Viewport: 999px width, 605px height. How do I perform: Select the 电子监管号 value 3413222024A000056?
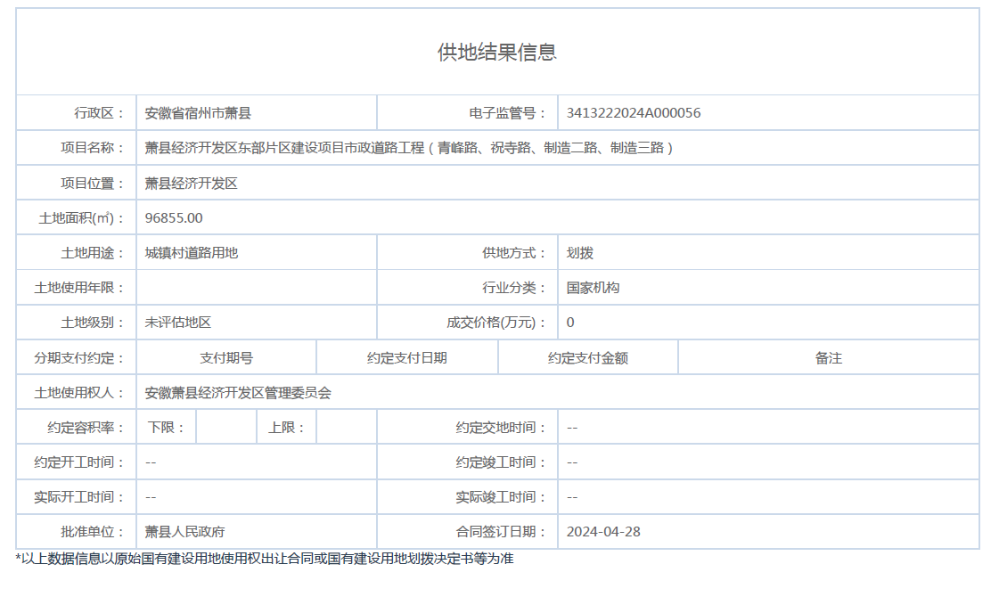(x=633, y=113)
